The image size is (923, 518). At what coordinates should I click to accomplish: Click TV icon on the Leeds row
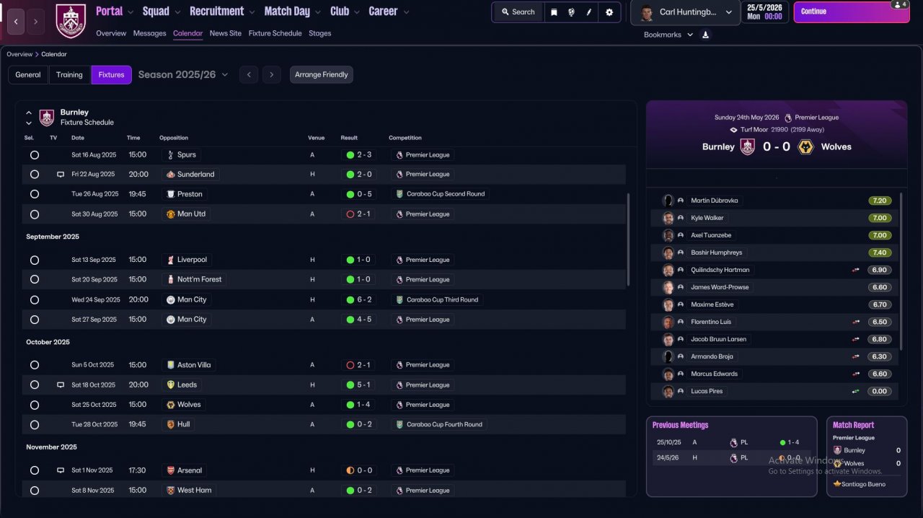(61, 385)
